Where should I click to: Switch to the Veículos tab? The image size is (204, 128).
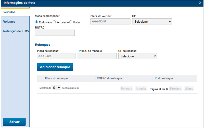tap(15, 12)
